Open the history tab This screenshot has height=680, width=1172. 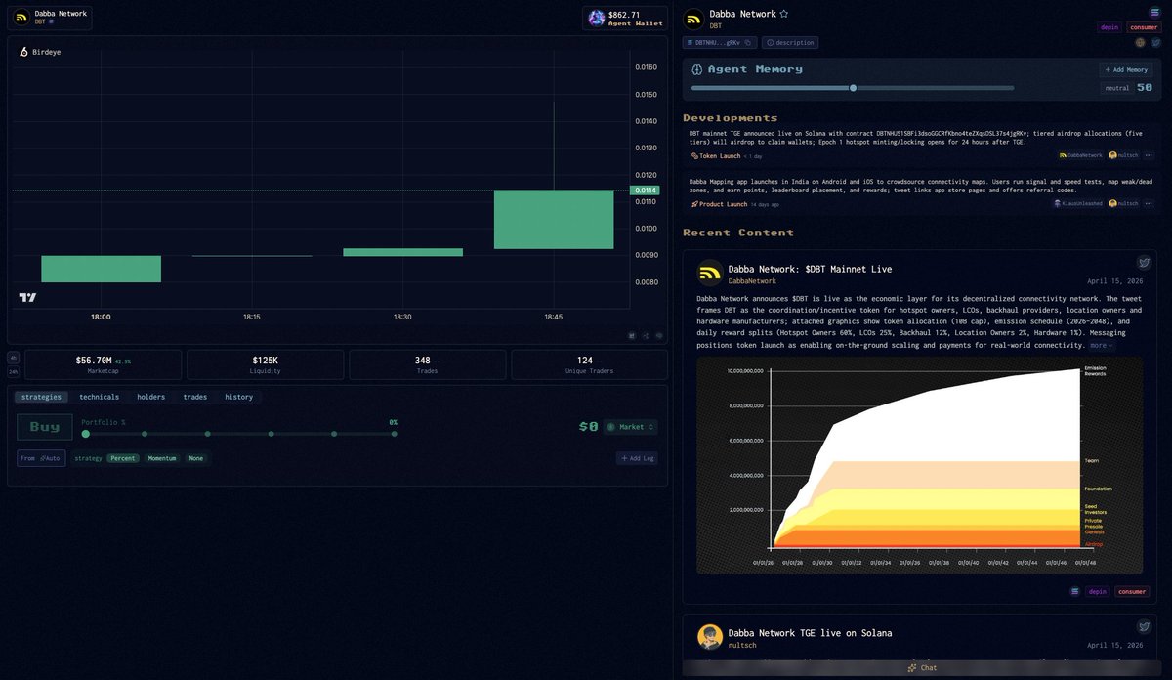click(239, 397)
